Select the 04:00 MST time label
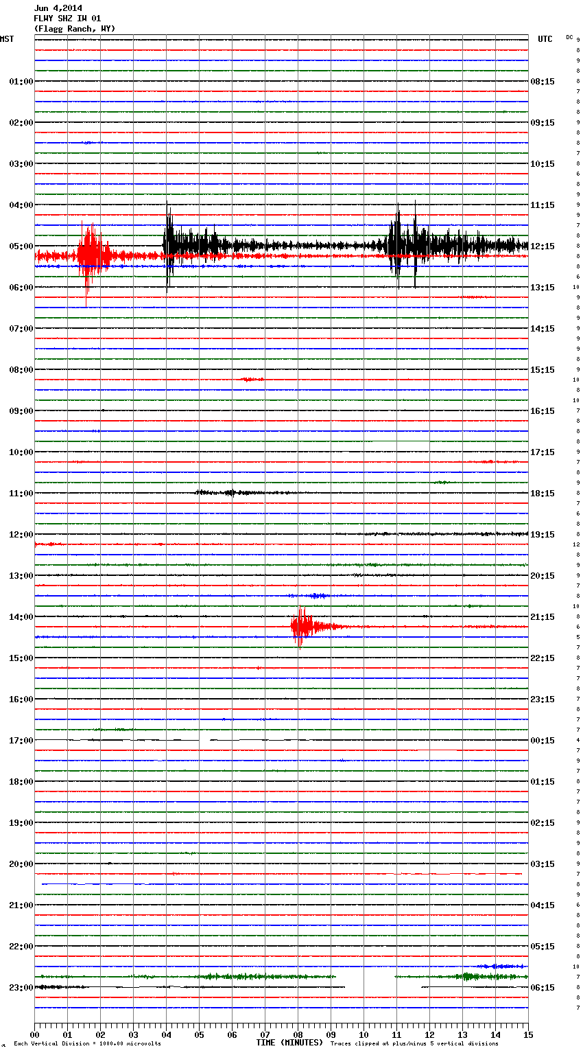The height and width of the screenshot is (1053, 583). [21, 205]
